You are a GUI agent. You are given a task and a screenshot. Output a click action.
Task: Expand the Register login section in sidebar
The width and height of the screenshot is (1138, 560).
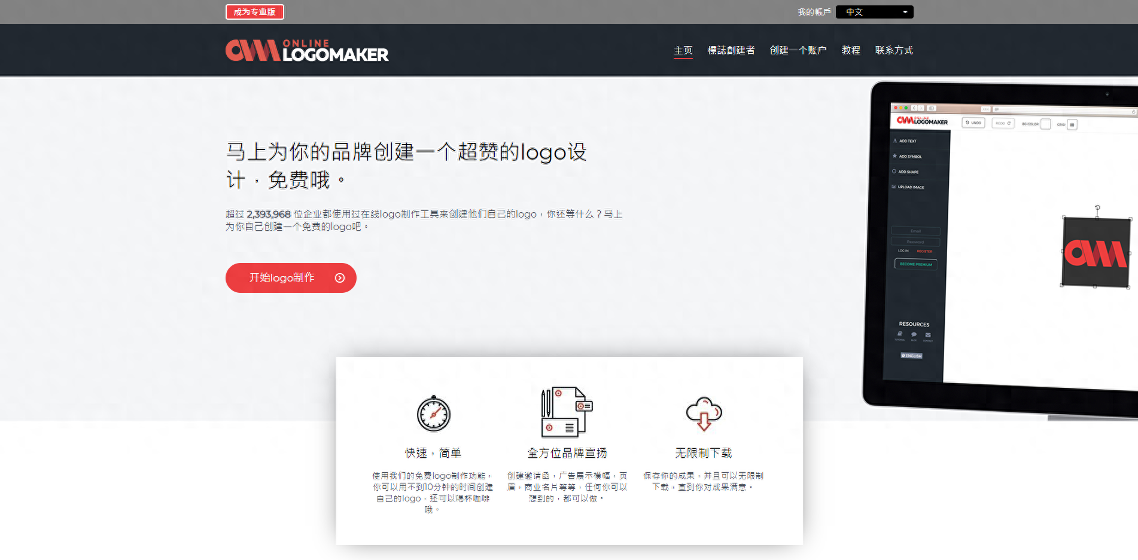click(x=924, y=251)
